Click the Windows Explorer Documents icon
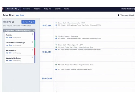 56,36
